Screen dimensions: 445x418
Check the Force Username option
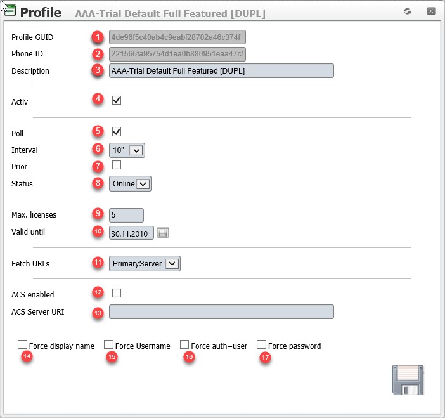[x=108, y=344]
